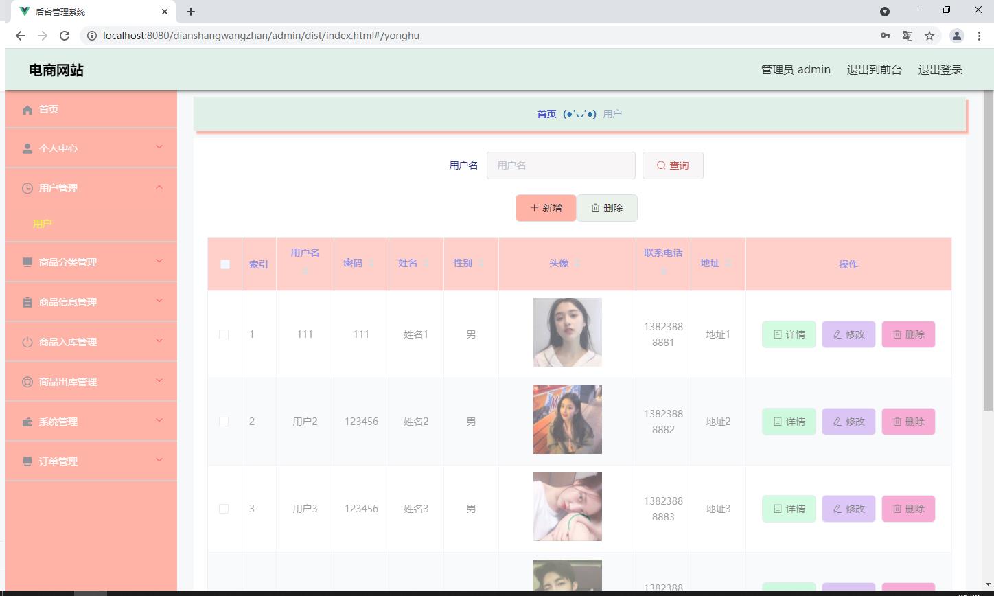Check the row checkbox for 用户3

tap(224, 509)
